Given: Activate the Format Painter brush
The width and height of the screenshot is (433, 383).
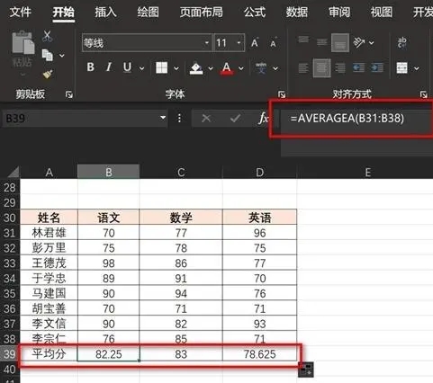Looking at the screenshot, I should click(48, 74).
